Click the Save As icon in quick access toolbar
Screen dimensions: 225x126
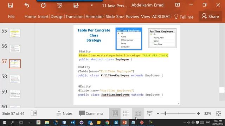76,6
